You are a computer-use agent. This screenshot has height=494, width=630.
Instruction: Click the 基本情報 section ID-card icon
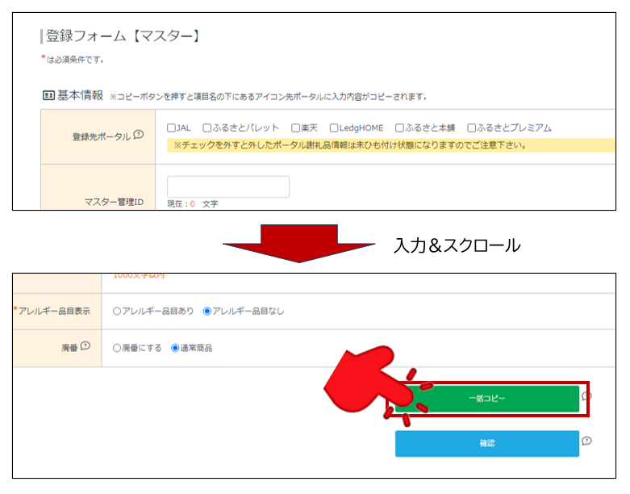[48, 95]
